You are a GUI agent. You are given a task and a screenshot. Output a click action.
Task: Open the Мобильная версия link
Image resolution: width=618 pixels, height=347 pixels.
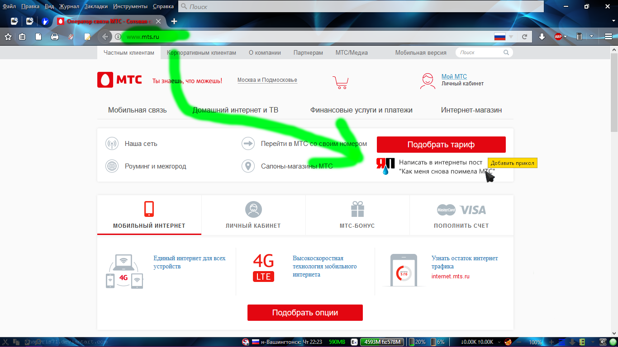[x=421, y=52]
